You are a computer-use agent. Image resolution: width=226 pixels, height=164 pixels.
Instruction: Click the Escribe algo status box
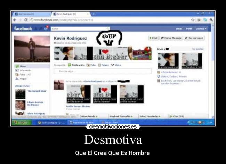pos(103,71)
